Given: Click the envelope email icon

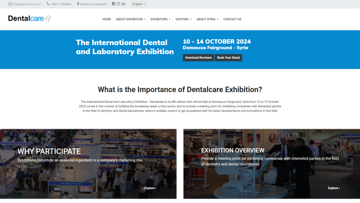Looking at the screenshot, I should (x=10, y=4).
